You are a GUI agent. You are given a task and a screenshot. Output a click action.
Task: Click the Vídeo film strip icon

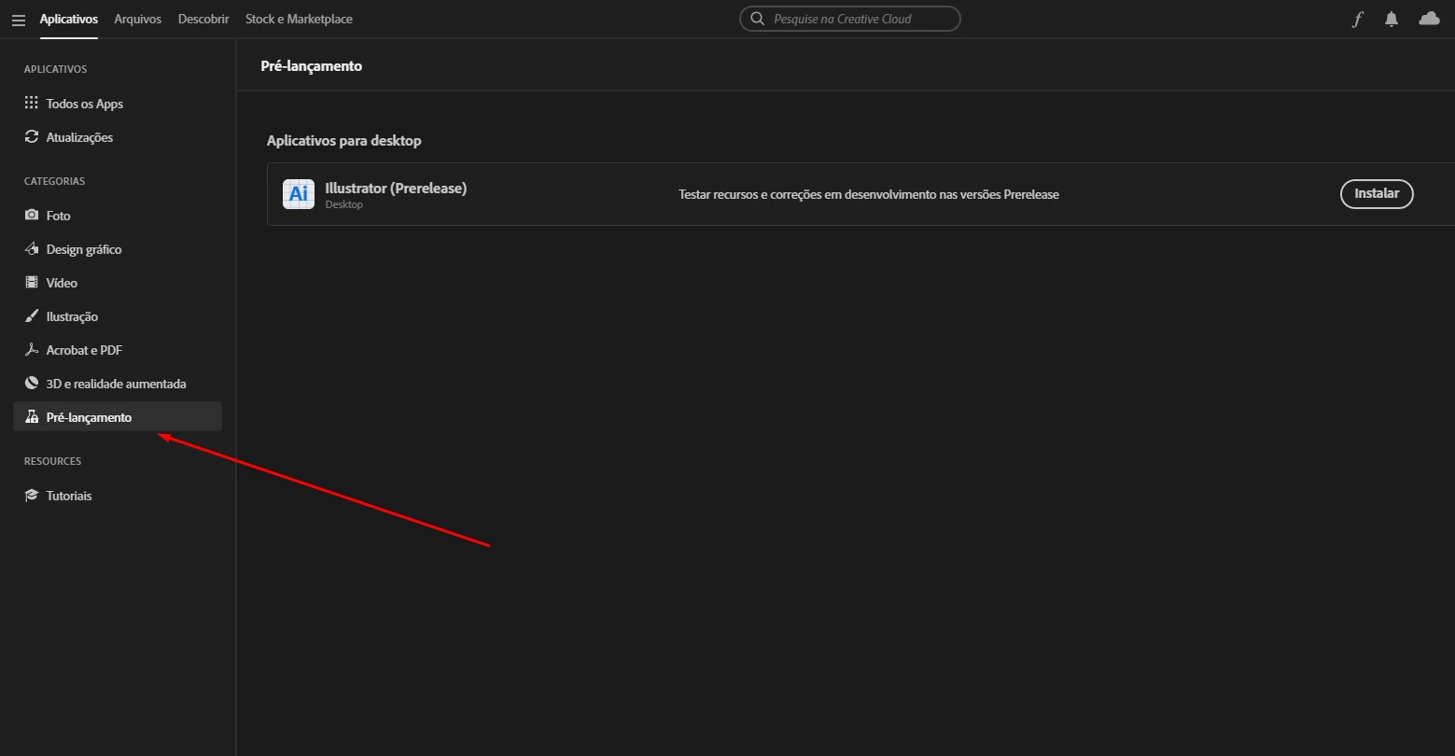[31, 283]
